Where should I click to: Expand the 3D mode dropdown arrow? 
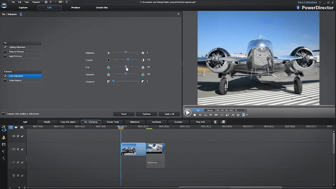tap(247, 115)
